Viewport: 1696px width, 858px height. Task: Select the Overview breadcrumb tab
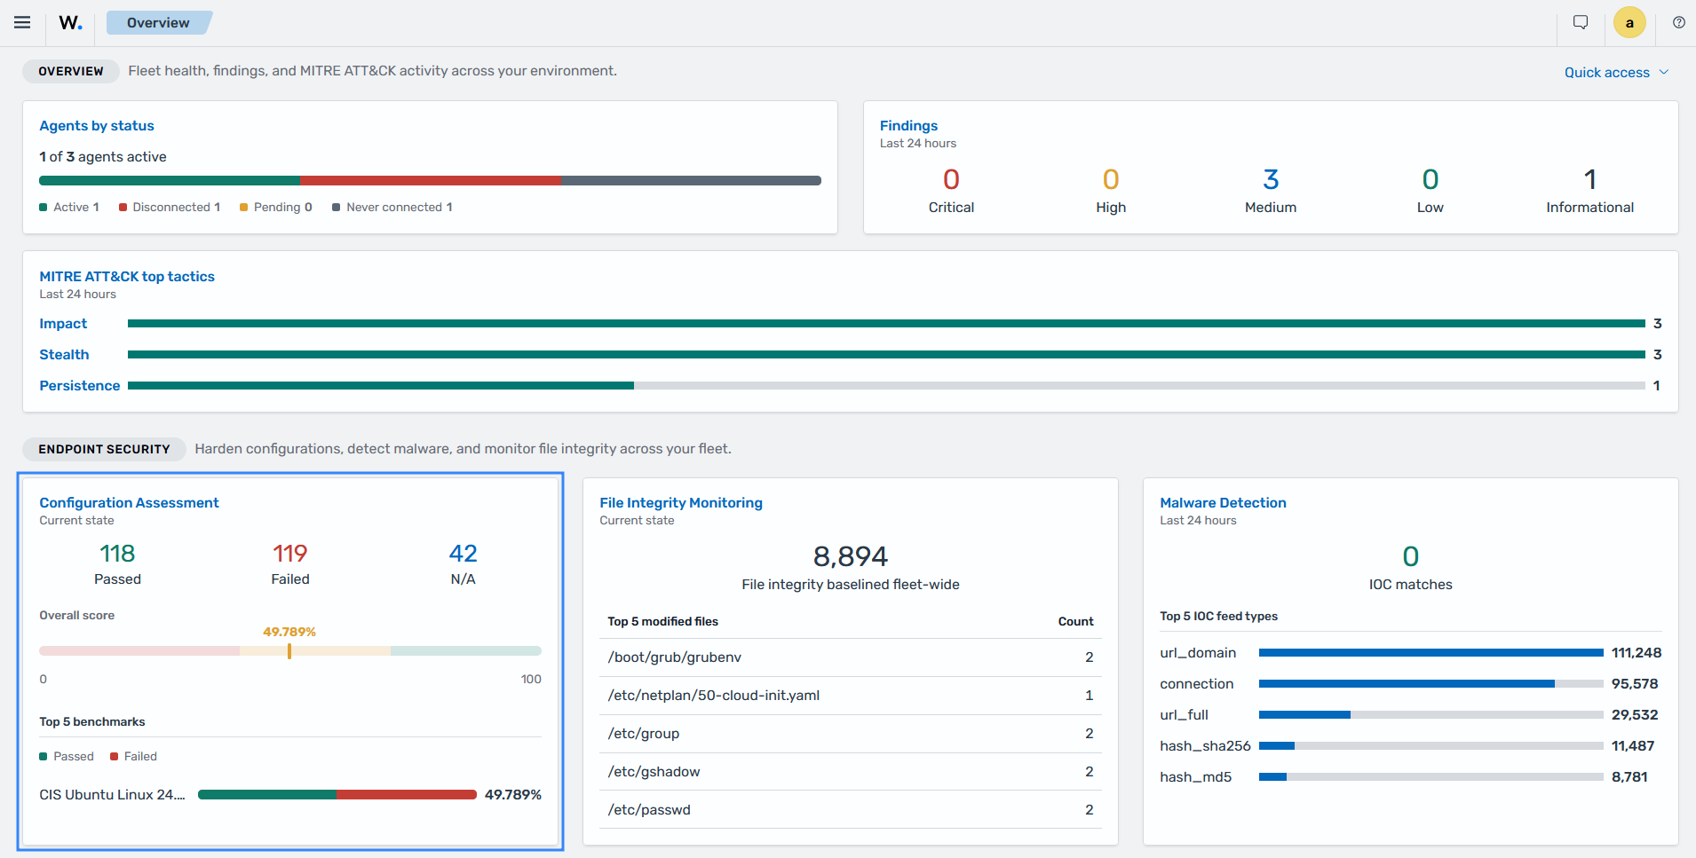[158, 23]
